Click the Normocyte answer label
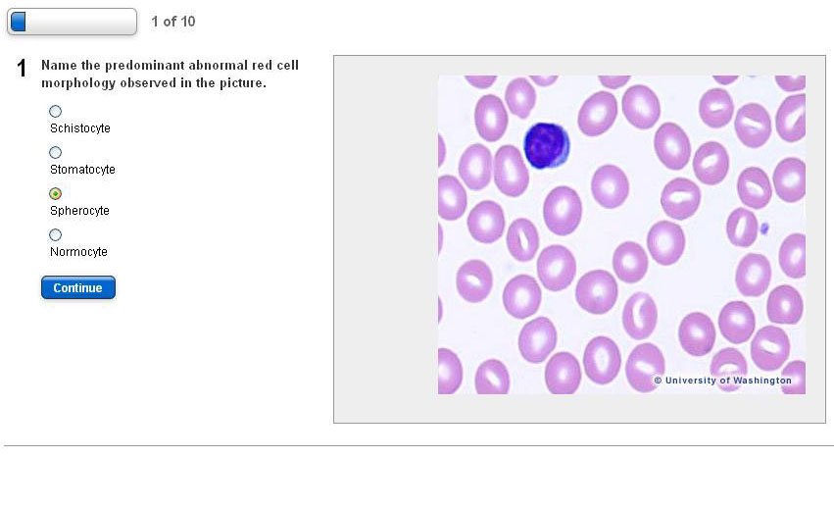 [78, 252]
